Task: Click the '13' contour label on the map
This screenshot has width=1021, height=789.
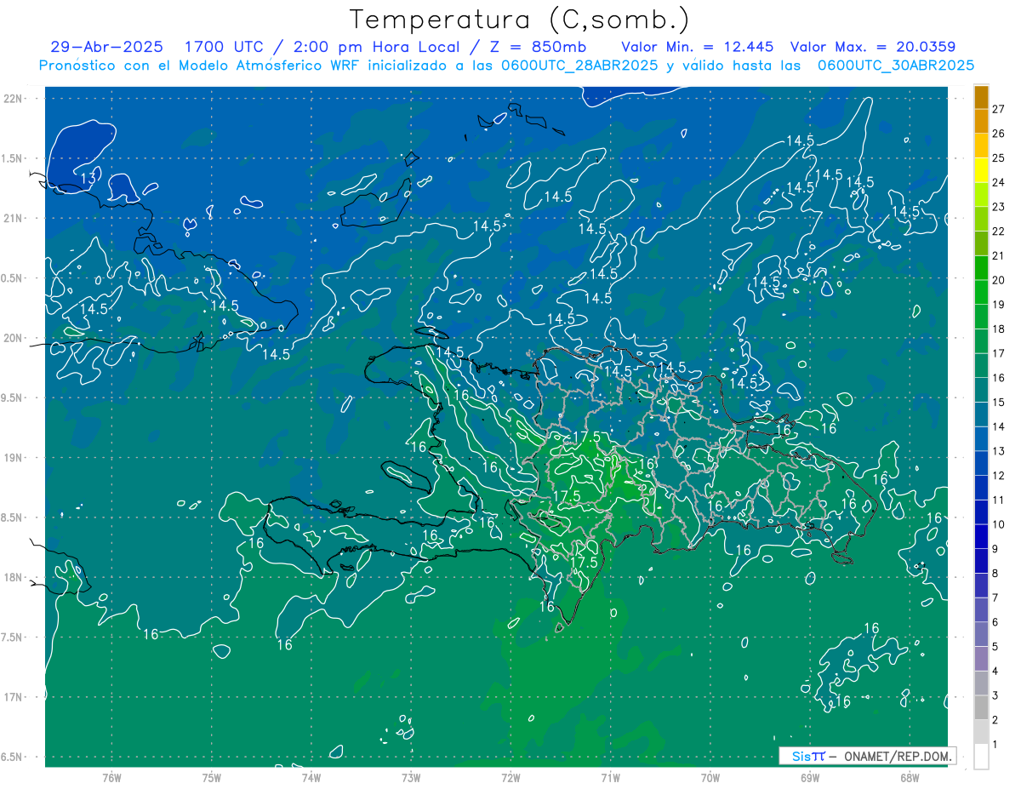Action: [88, 179]
